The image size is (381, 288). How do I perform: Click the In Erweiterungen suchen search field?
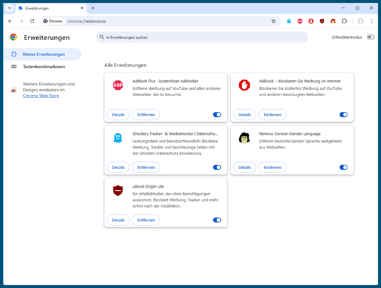tap(202, 37)
